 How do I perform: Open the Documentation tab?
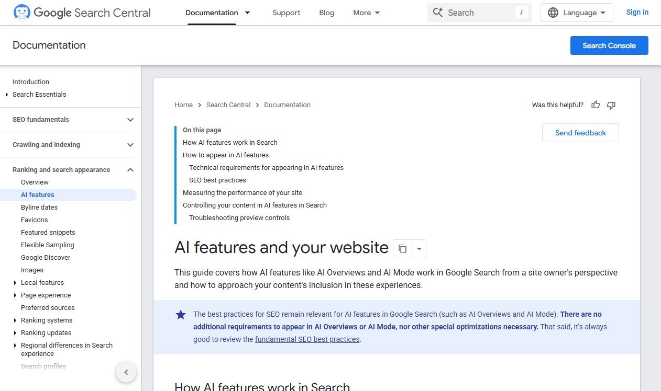212,13
